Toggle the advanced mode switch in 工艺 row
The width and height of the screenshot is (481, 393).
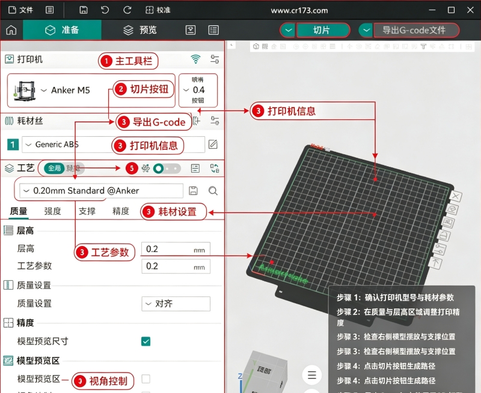coord(167,169)
